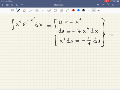Select the Lasso selection tool
Viewport: 120px width, 90px height.
tap(43, 10)
